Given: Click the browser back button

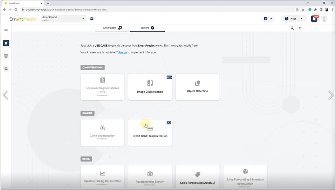Looking at the screenshot, I should click(5, 9).
